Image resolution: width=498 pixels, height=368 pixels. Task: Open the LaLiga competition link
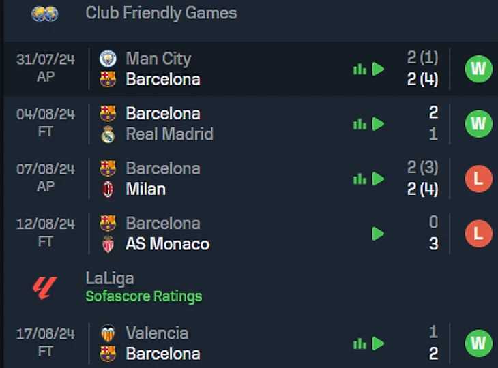click(x=110, y=278)
